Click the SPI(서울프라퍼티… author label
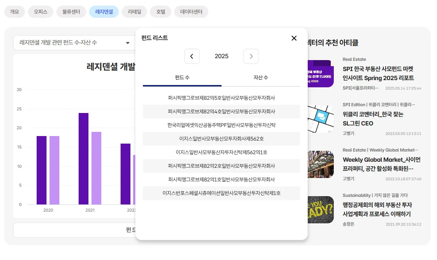This screenshot has width=437, height=260. coord(360,88)
